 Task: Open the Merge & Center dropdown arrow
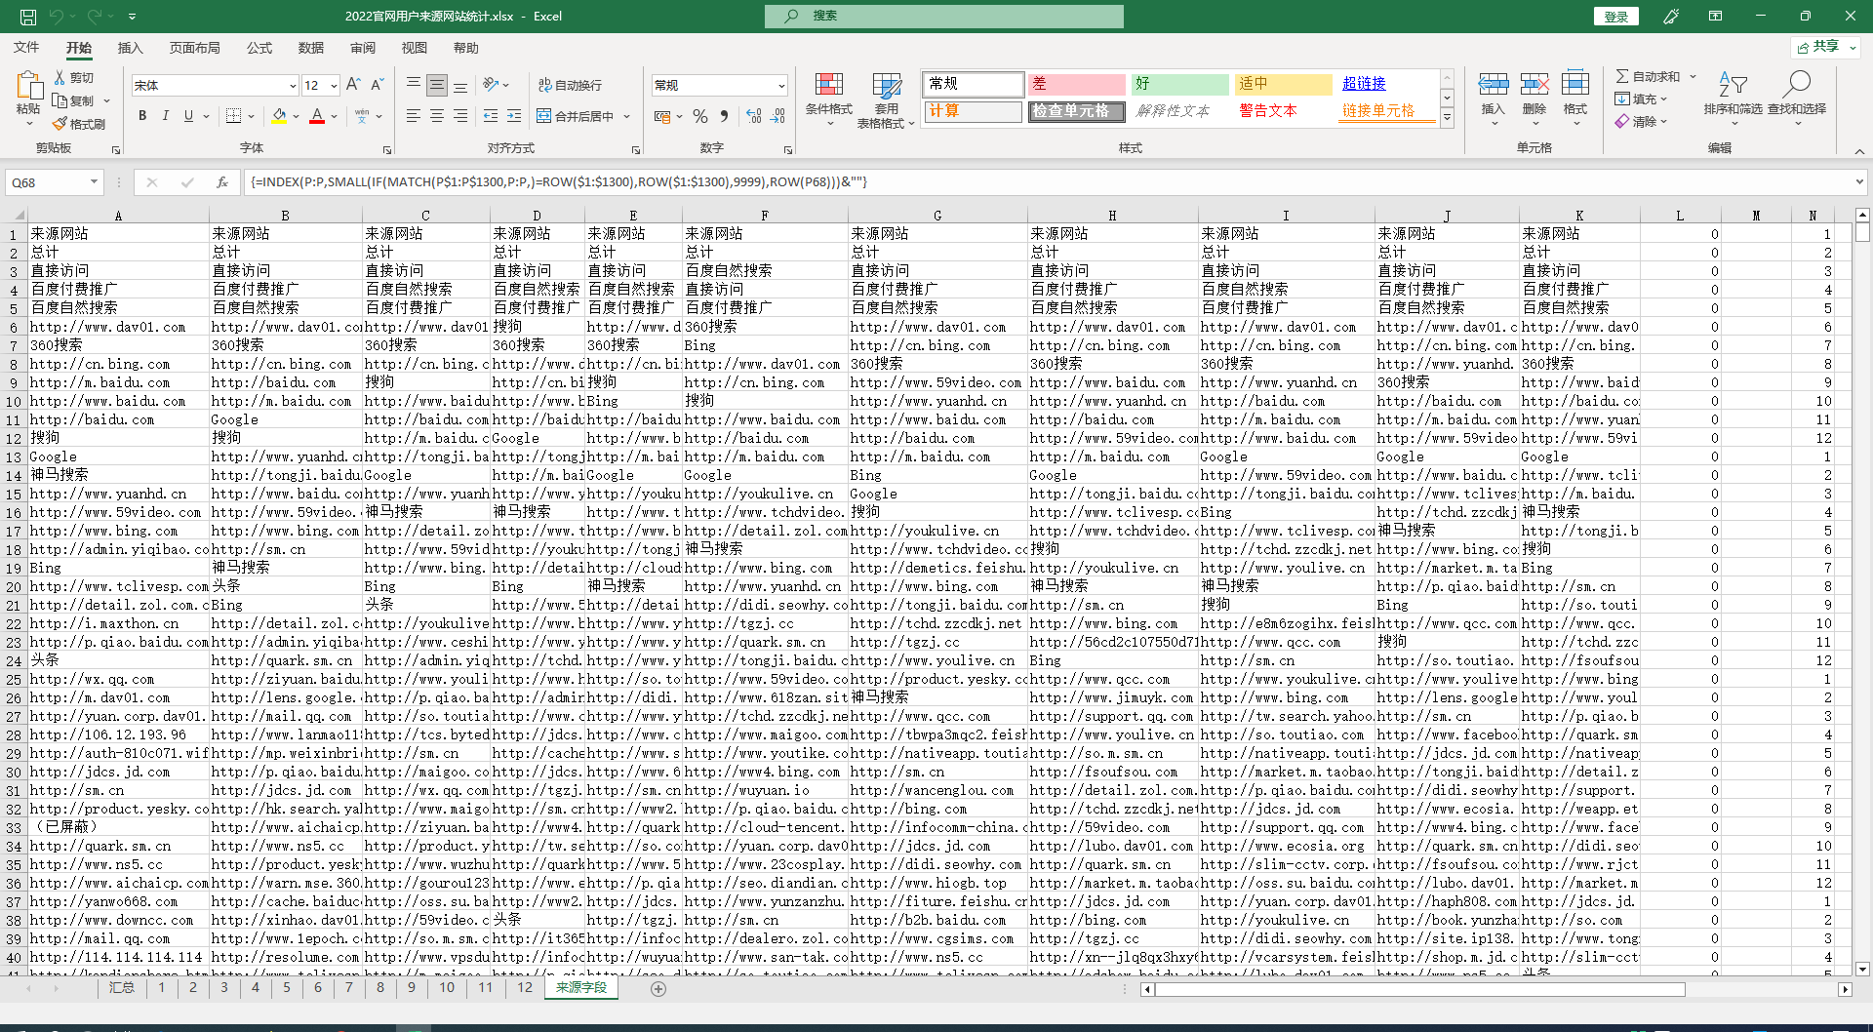coord(626,116)
